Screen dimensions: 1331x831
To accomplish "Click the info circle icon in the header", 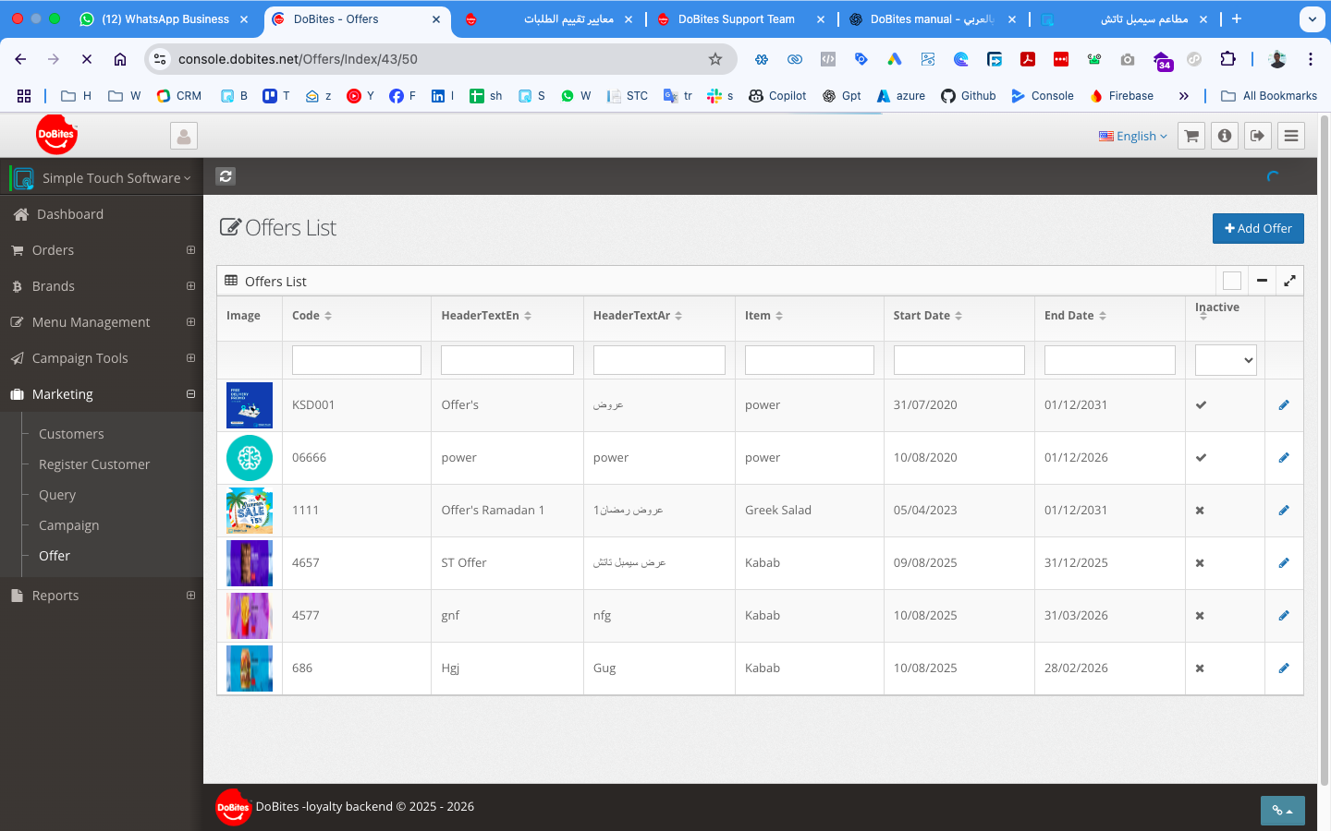I will click(x=1225, y=136).
